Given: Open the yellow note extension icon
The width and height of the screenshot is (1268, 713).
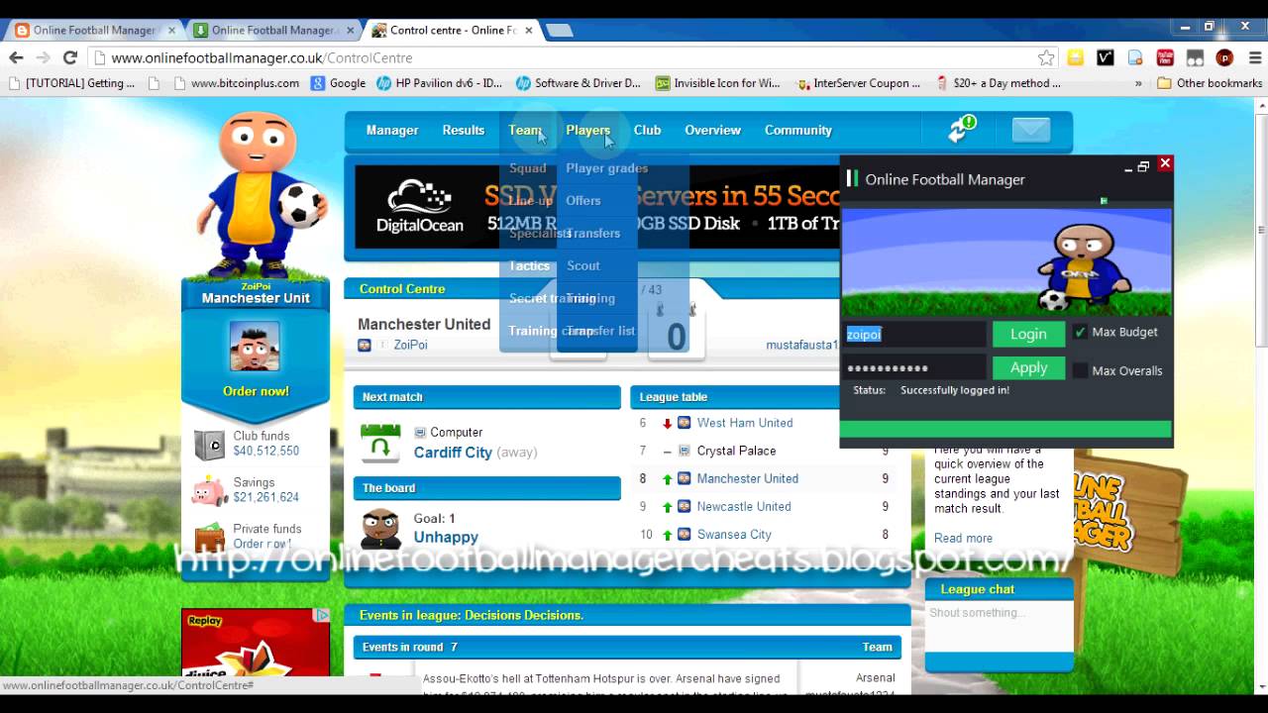Looking at the screenshot, I should tap(1075, 57).
